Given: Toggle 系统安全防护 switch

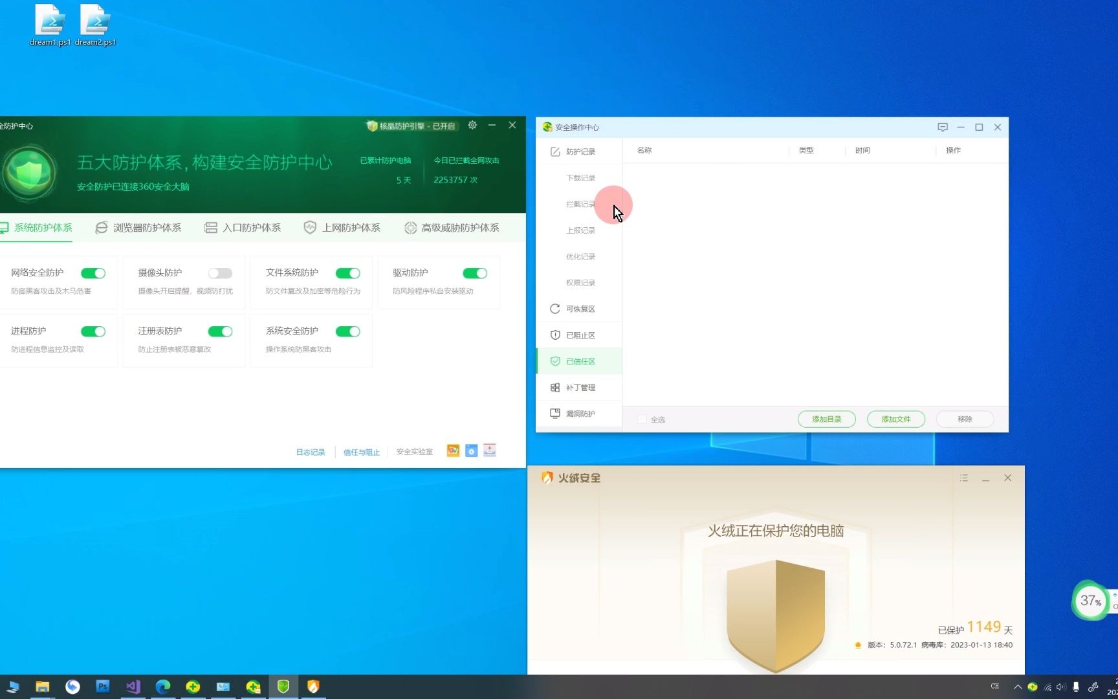Looking at the screenshot, I should (347, 331).
